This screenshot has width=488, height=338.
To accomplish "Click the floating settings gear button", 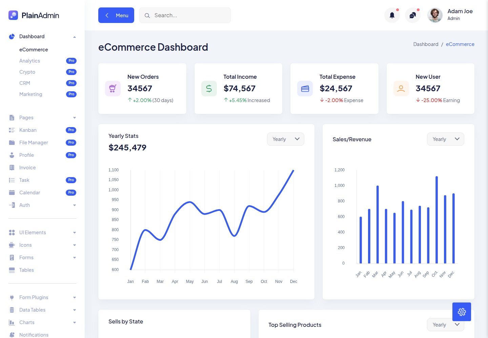I will click(x=462, y=312).
